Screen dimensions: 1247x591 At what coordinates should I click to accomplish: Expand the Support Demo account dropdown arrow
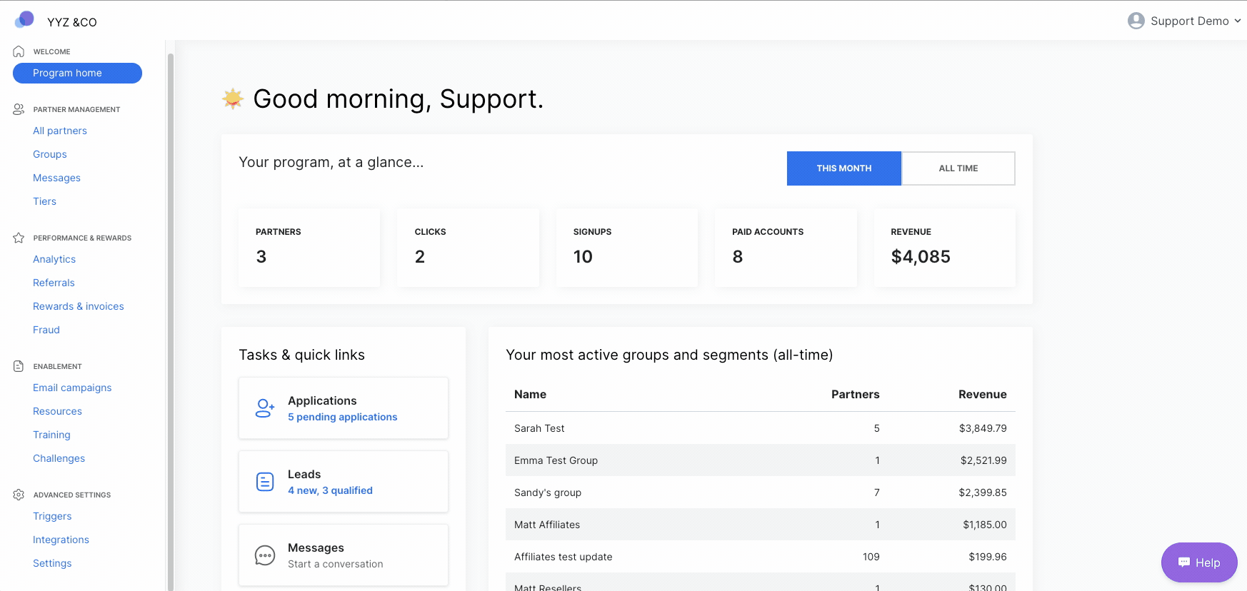pyautogui.click(x=1238, y=21)
